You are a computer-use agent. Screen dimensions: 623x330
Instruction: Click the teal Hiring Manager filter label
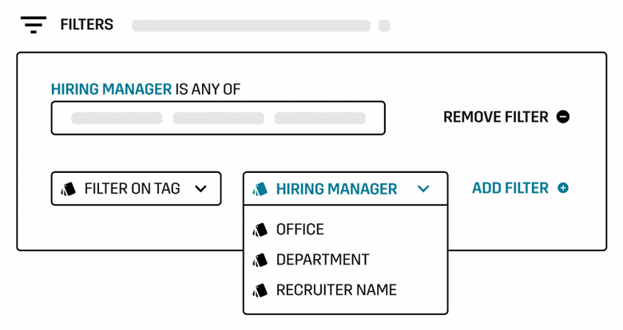(x=111, y=89)
